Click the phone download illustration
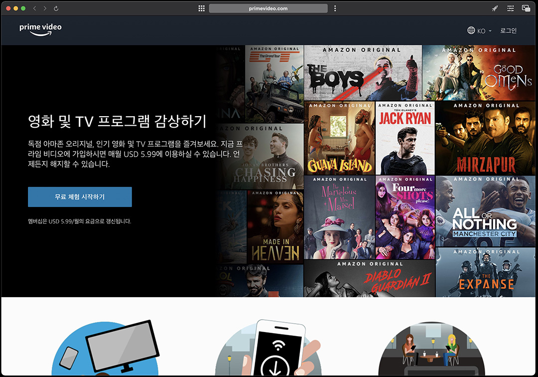Viewport: 538px width, 377px height. click(x=269, y=348)
